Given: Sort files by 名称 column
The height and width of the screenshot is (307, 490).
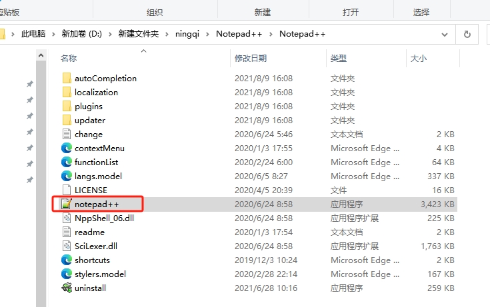Looking at the screenshot, I should [69, 59].
